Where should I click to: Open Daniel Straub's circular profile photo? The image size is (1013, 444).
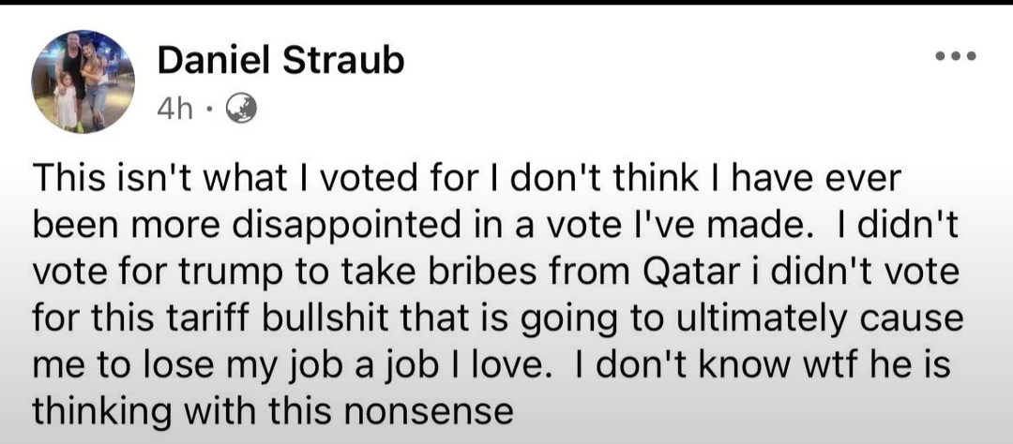click(83, 81)
